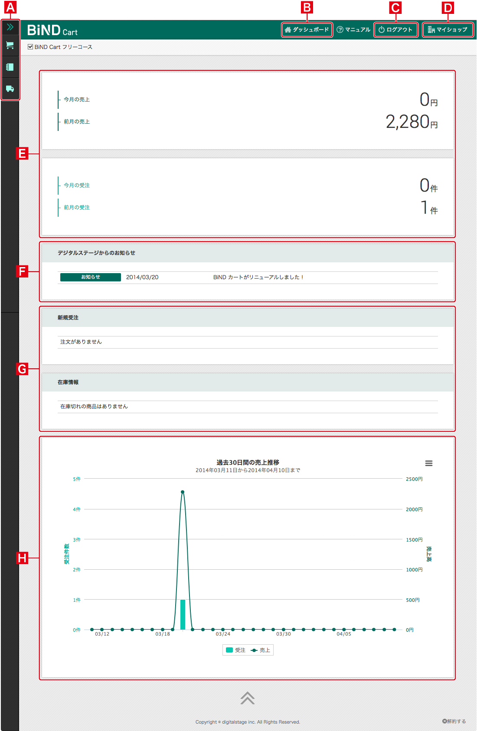Click the green order bar in the chart
Image resolution: width=477 pixels, height=731 pixels.
pos(183,614)
